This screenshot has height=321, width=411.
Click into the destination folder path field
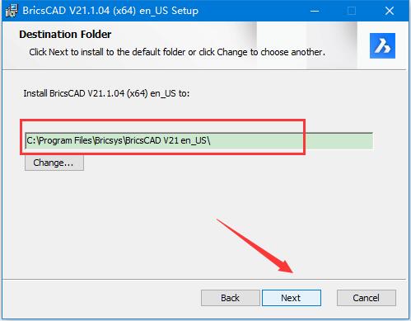(198, 140)
